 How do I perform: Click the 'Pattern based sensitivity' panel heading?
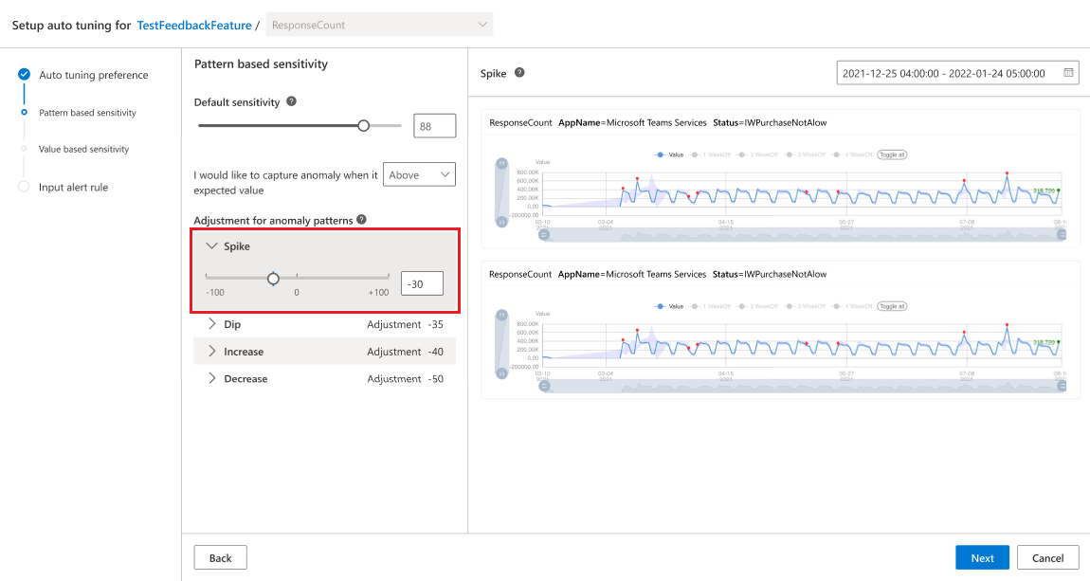[261, 64]
